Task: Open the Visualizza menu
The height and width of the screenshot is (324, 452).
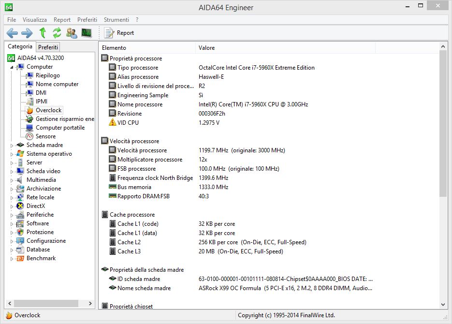Action: pyautogui.click(x=35, y=20)
